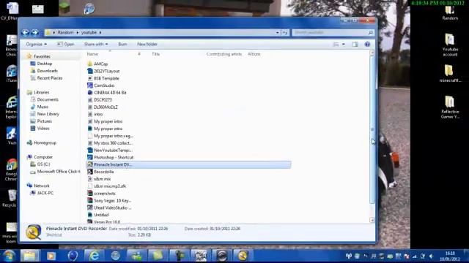
Task: Sort by the Name column header
Action: [92, 54]
